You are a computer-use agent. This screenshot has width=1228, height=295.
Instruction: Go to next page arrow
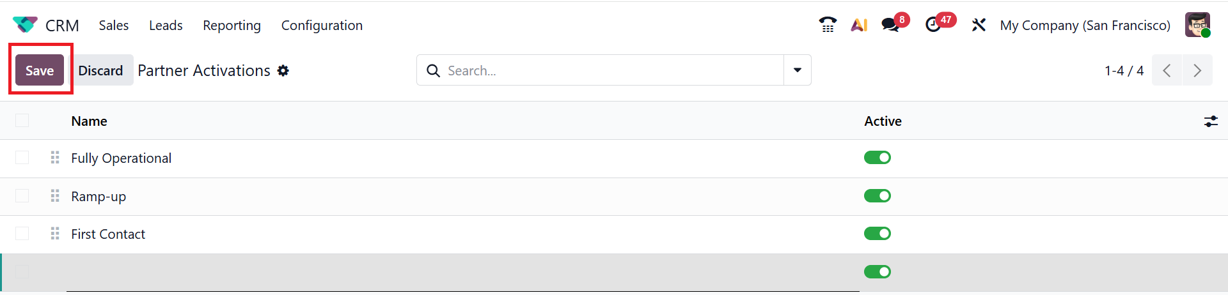click(1197, 70)
